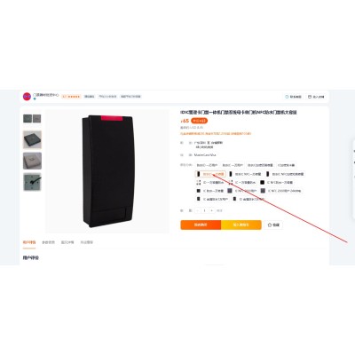355x355 pixels.
Task: Select the gray square IC NFC 2000 variant
Action: click(241, 191)
